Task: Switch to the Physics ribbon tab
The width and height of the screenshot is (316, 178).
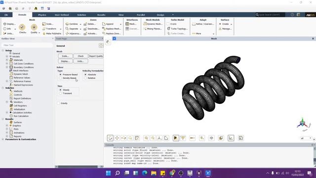Action: [42, 15]
